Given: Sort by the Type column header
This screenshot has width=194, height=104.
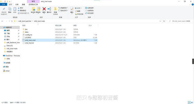Looking at the screenshot, I should pos(75,26).
